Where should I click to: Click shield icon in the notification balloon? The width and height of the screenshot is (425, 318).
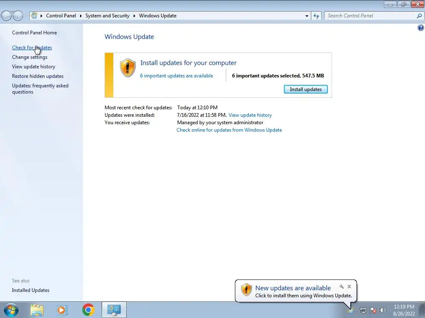tap(246, 290)
